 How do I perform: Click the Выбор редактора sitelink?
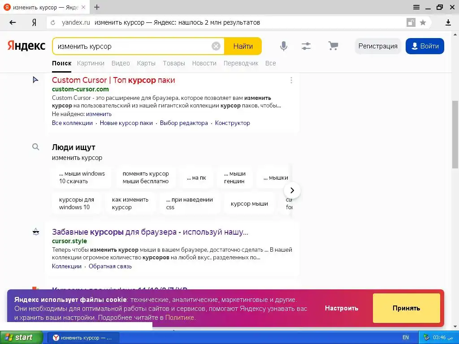coord(184,123)
